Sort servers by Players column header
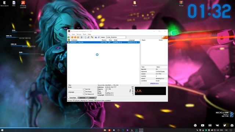This screenshot has width=235, height=132. 104,40
